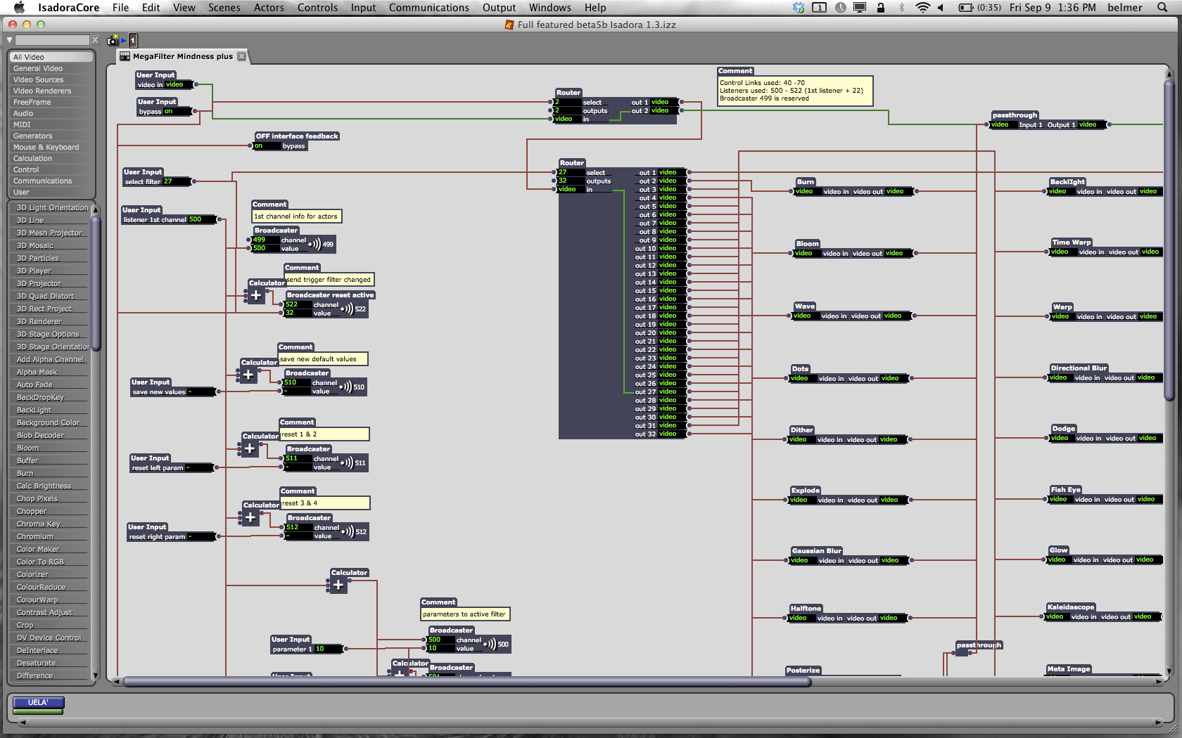Click the Calculator plus icon near reset 3 & 4
The image size is (1182, 738).
[250, 517]
